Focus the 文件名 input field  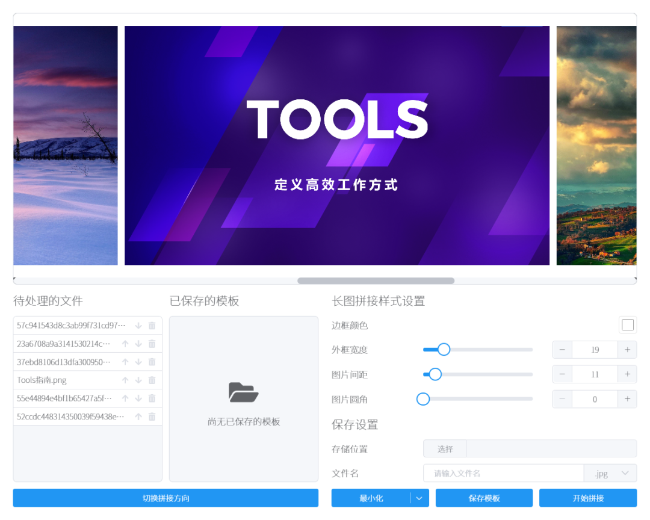coord(504,473)
